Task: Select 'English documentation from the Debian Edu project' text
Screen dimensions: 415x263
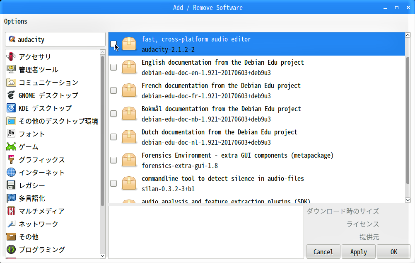Action: (x=222, y=62)
